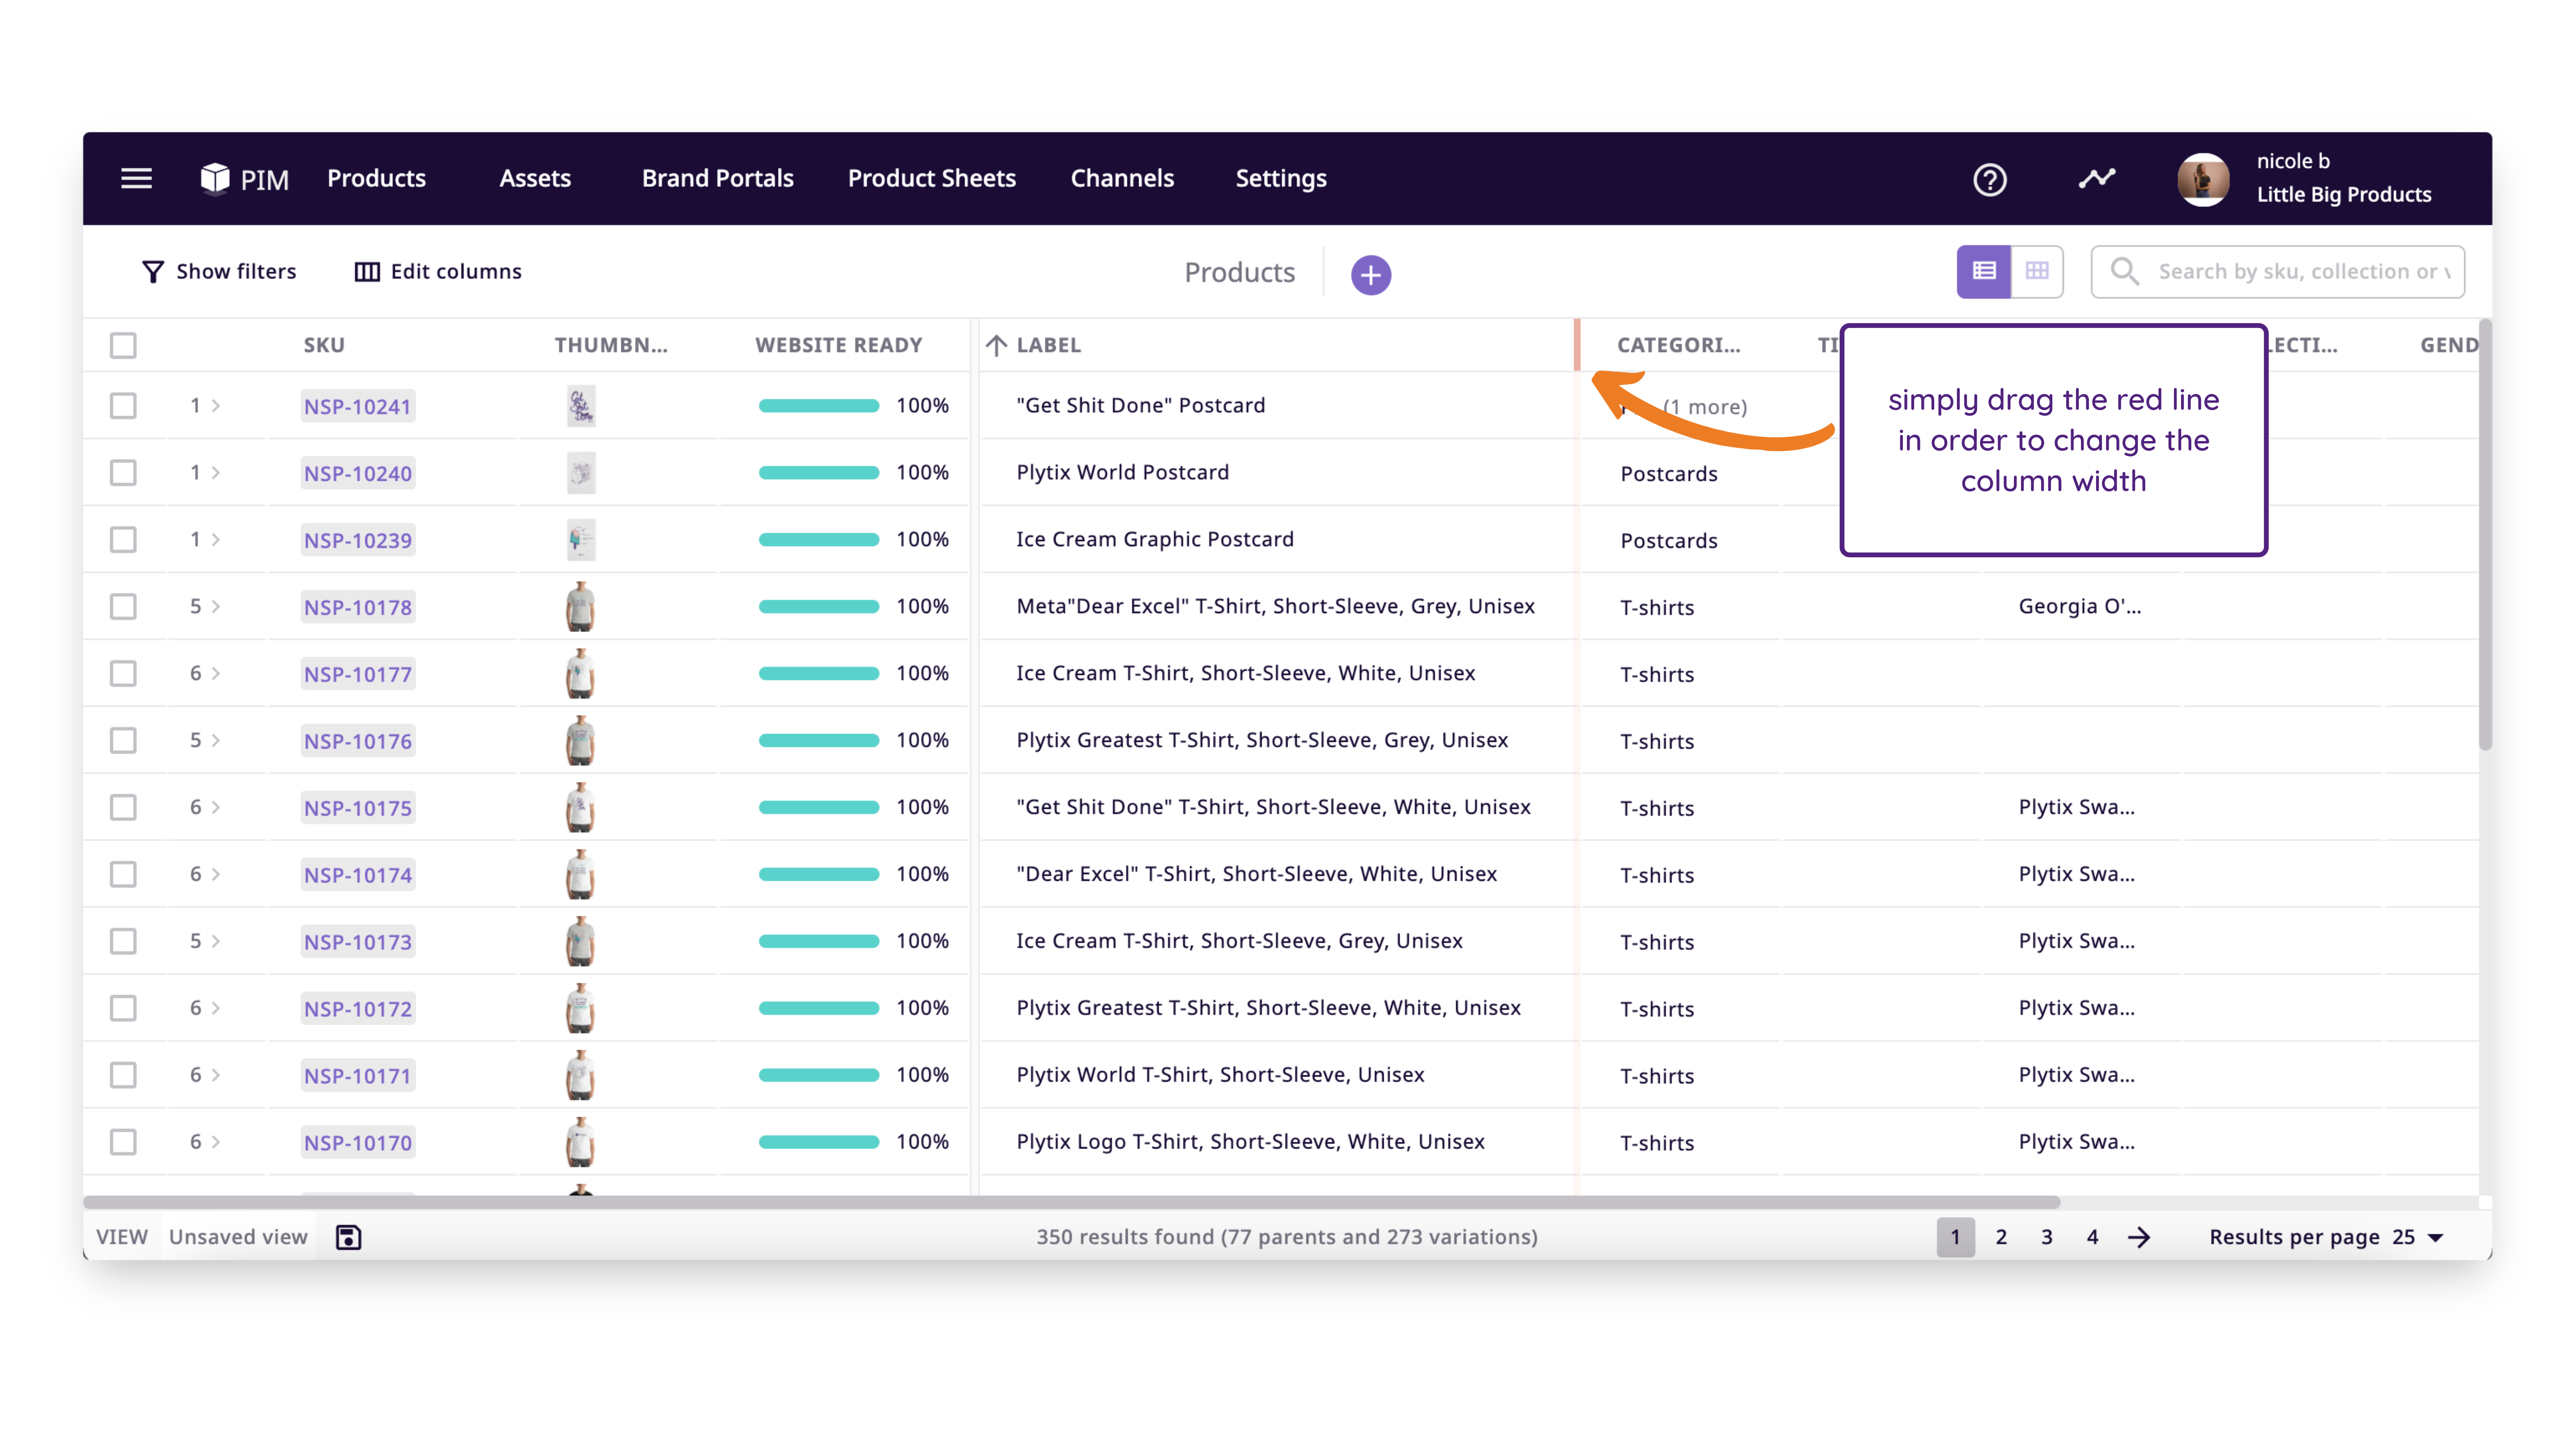The image size is (2576, 1448).
Task: Select row checkbox for NSP-10176
Action: [123, 741]
